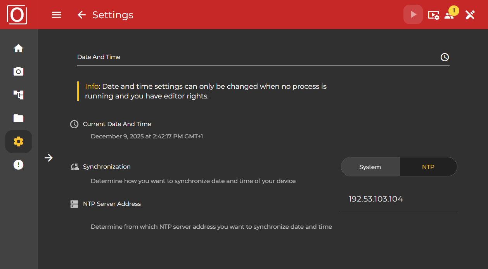Screen dimensions: 488x269
Task: Enable the disabled play button in the header
Action: click(x=413, y=14)
